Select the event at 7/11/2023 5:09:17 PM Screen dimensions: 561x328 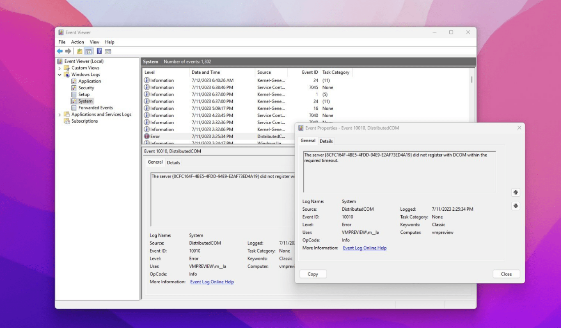pos(306,108)
